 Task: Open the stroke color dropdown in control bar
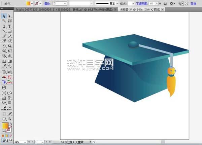[40, 3]
